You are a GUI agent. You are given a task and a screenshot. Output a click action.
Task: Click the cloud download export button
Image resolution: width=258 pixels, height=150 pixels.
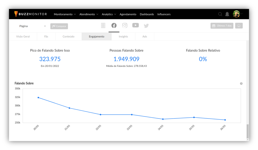click(x=239, y=26)
